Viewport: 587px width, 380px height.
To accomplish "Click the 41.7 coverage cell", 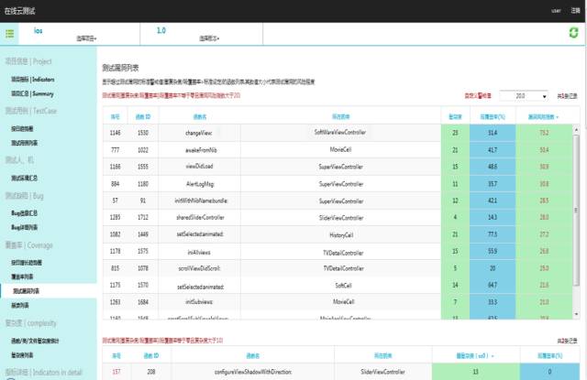I will point(493,150).
